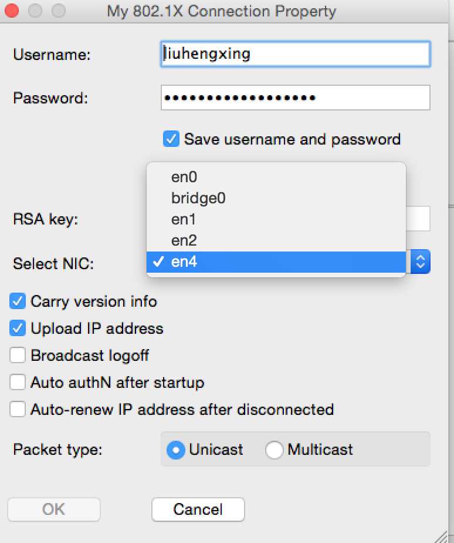454x543 pixels.
Task: Focus the Username text field
Action: (x=296, y=54)
